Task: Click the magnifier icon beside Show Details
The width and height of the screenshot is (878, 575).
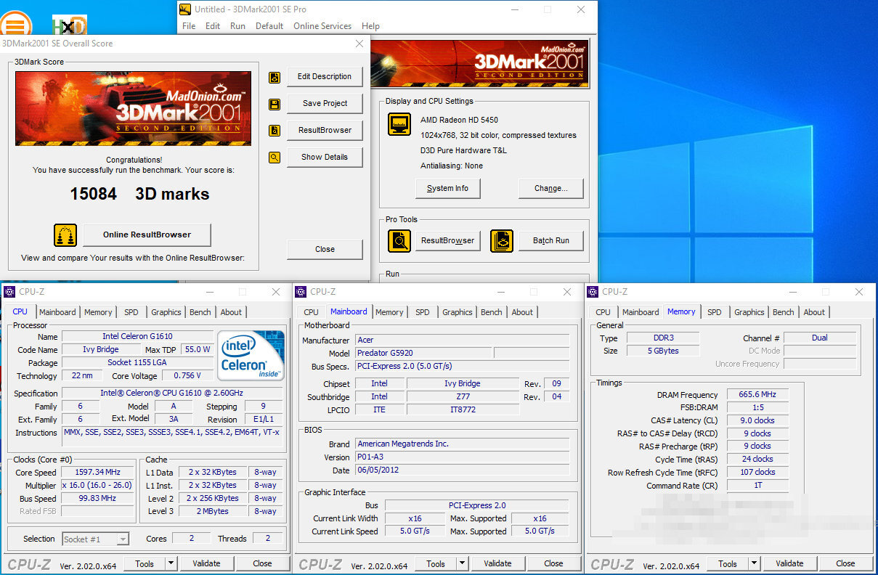Action: click(275, 157)
